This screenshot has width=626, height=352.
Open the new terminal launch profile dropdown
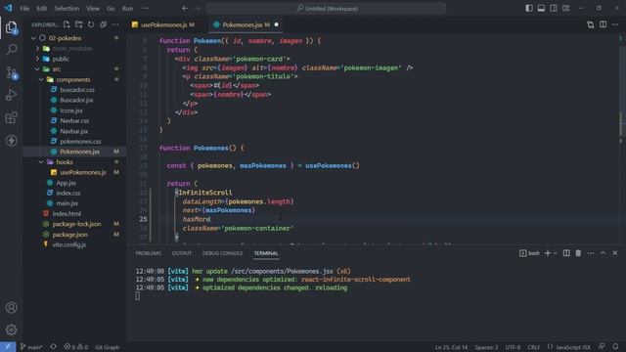[x=556, y=253]
